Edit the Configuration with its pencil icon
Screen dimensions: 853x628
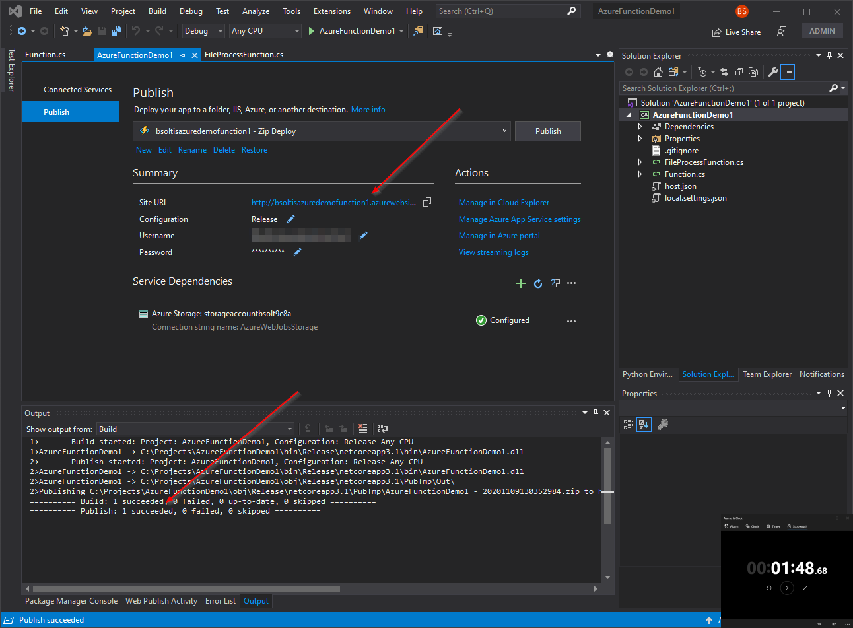coord(291,219)
